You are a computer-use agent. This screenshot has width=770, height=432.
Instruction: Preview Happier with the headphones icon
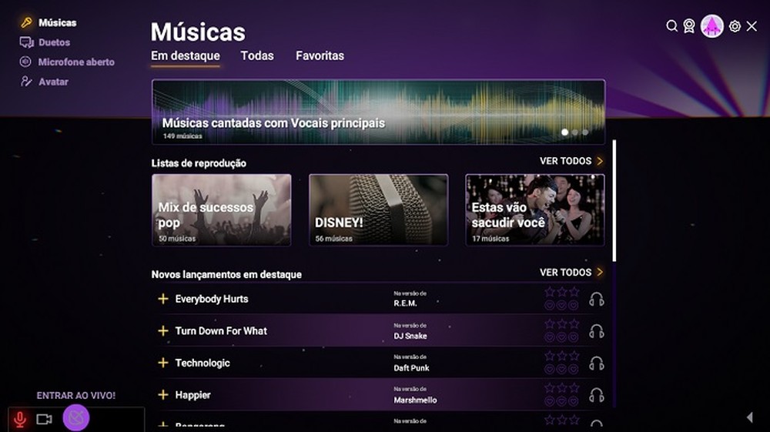596,395
